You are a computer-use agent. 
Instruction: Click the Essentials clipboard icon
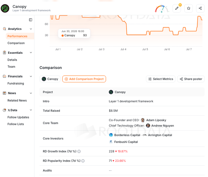point(5,52)
